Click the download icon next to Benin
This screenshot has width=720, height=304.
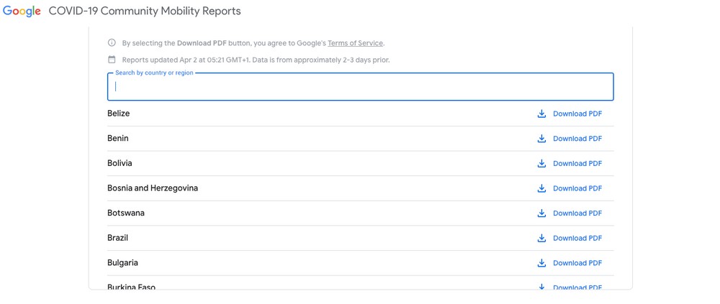tap(541, 139)
